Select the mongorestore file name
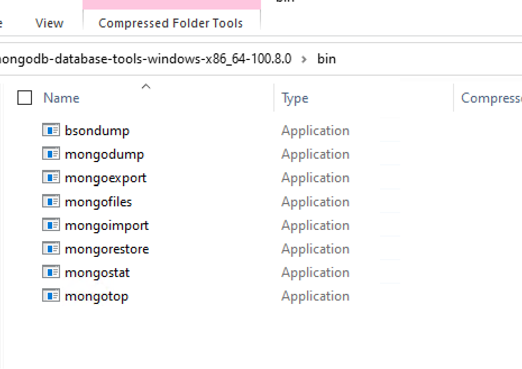522x369 pixels. pyautogui.click(x=107, y=249)
